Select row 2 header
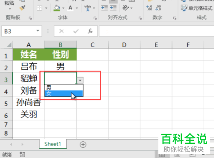 [x=6, y=66]
